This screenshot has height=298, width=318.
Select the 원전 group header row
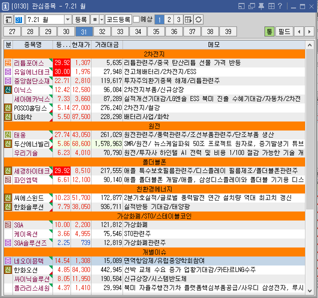pyautogui.click(x=154, y=126)
